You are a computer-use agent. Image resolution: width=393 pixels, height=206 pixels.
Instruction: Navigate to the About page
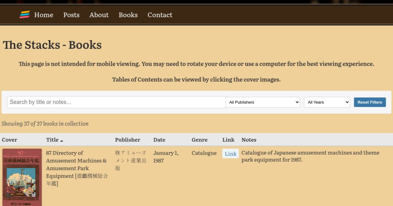(x=99, y=15)
